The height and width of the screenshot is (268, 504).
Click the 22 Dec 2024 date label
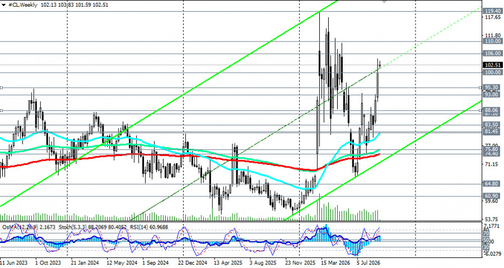tap(193, 263)
